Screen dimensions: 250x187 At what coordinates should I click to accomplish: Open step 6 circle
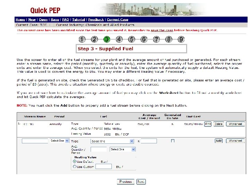coord(144,39)
